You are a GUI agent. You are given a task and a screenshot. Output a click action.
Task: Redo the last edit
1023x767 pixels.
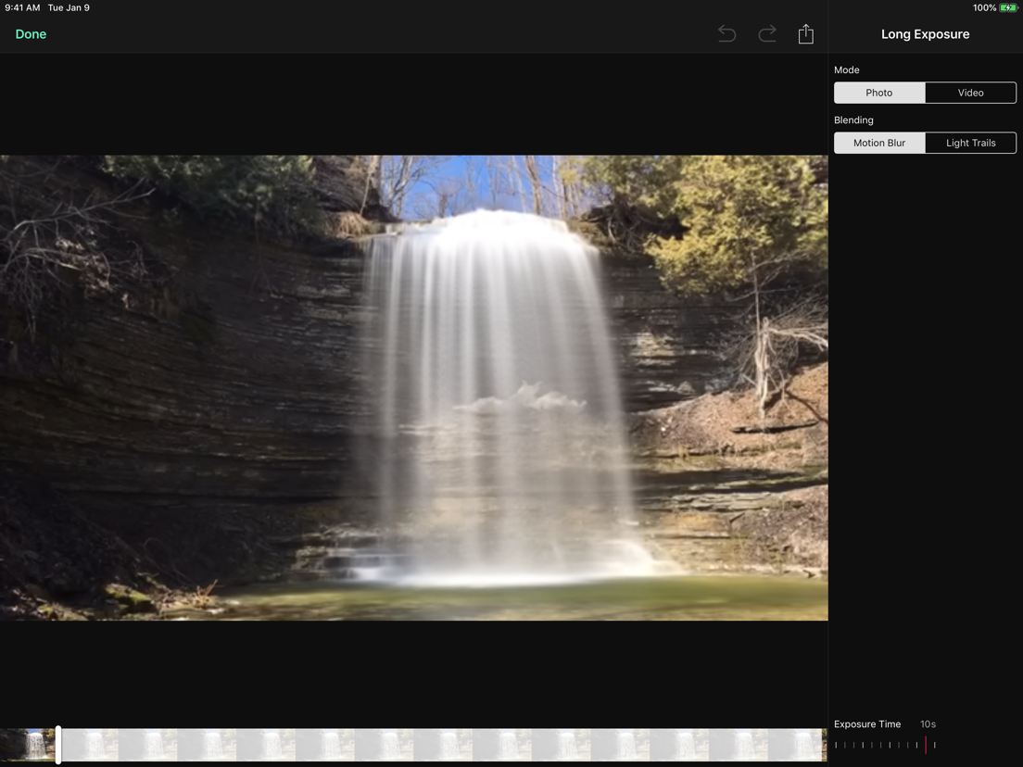pyautogui.click(x=767, y=34)
